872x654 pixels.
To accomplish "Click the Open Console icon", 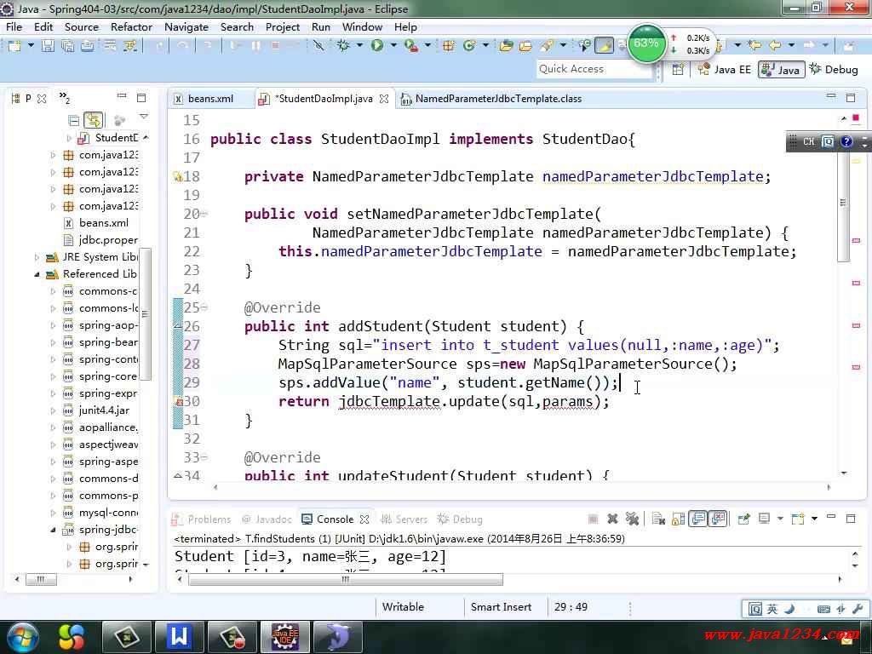I will coord(798,519).
